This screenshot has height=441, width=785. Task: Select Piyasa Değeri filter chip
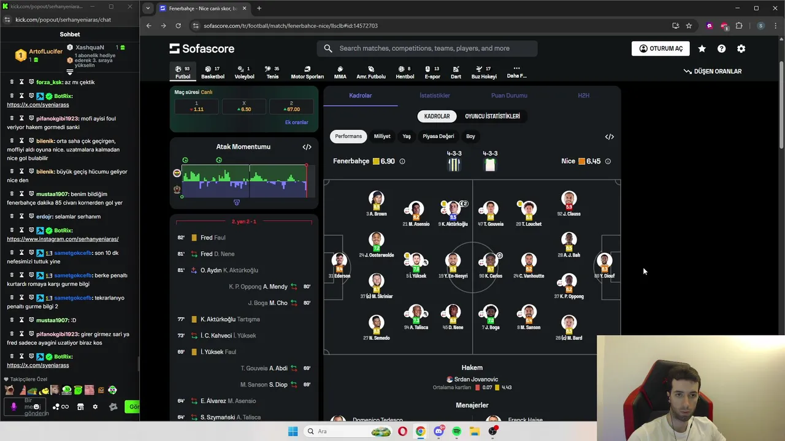click(438, 136)
